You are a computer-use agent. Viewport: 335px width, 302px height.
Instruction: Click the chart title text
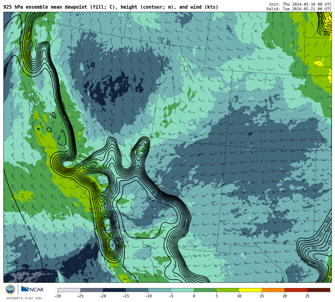[111, 7]
